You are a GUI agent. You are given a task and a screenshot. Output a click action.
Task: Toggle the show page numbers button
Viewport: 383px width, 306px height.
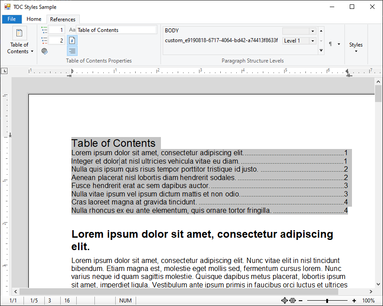(72, 40)
